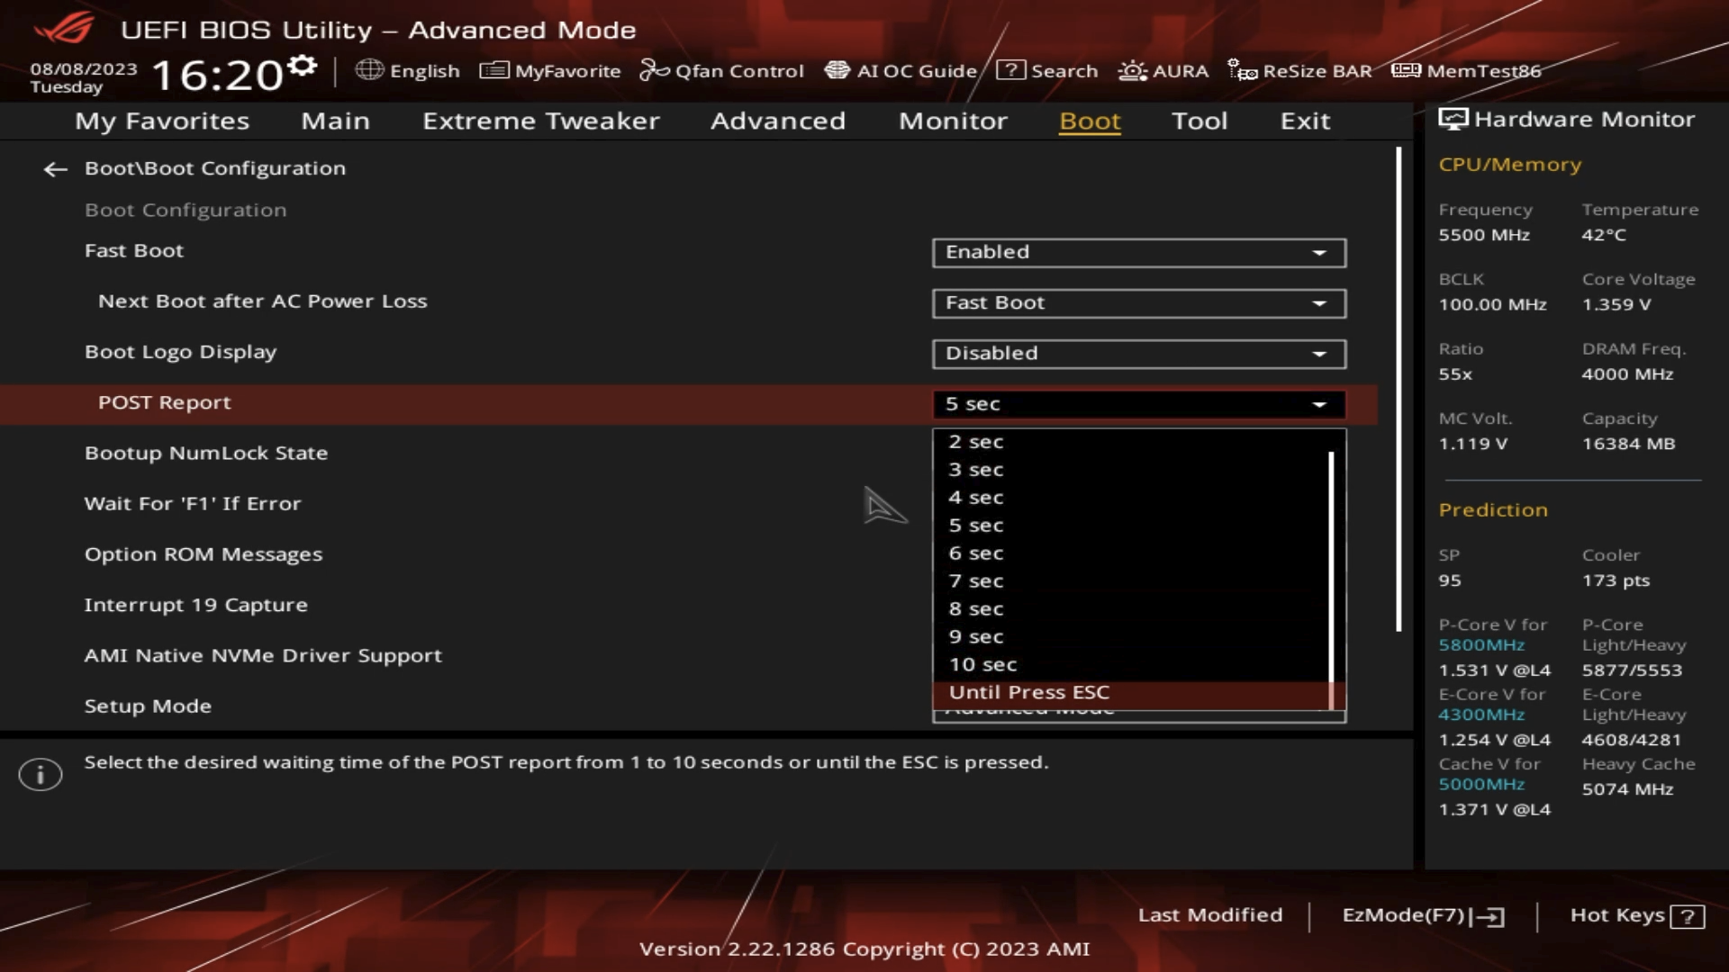This screenshot has height=972, width=1729.
Task: Click the Last Modified button
Action: point(1209,915)
